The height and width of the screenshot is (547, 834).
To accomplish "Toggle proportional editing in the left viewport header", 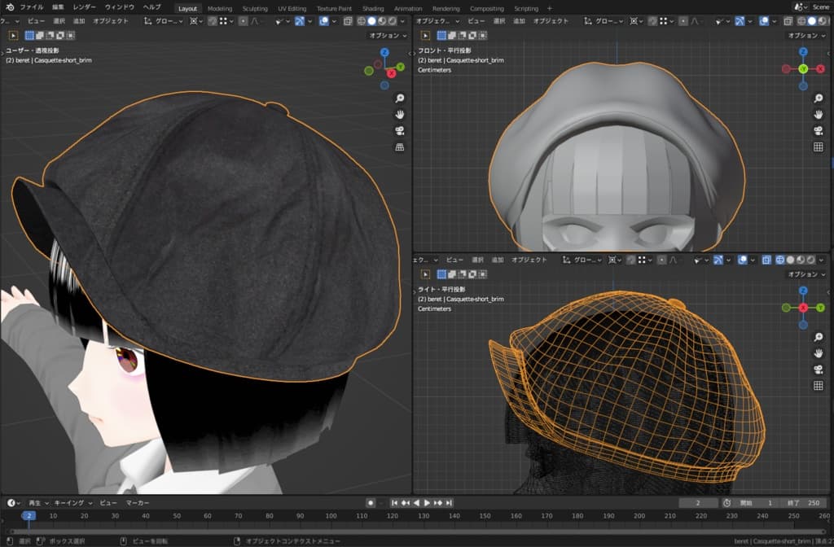I will [x=243, y=21].
